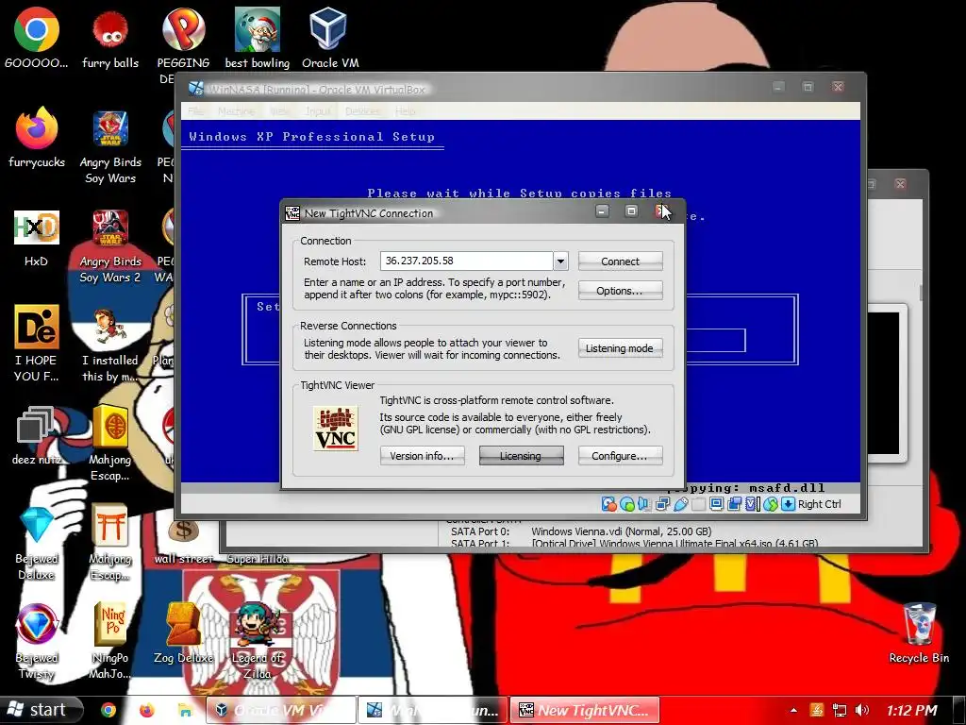Launch Chrome from the taskbar quick launch

pyautogui.click(x=108, y=710)
